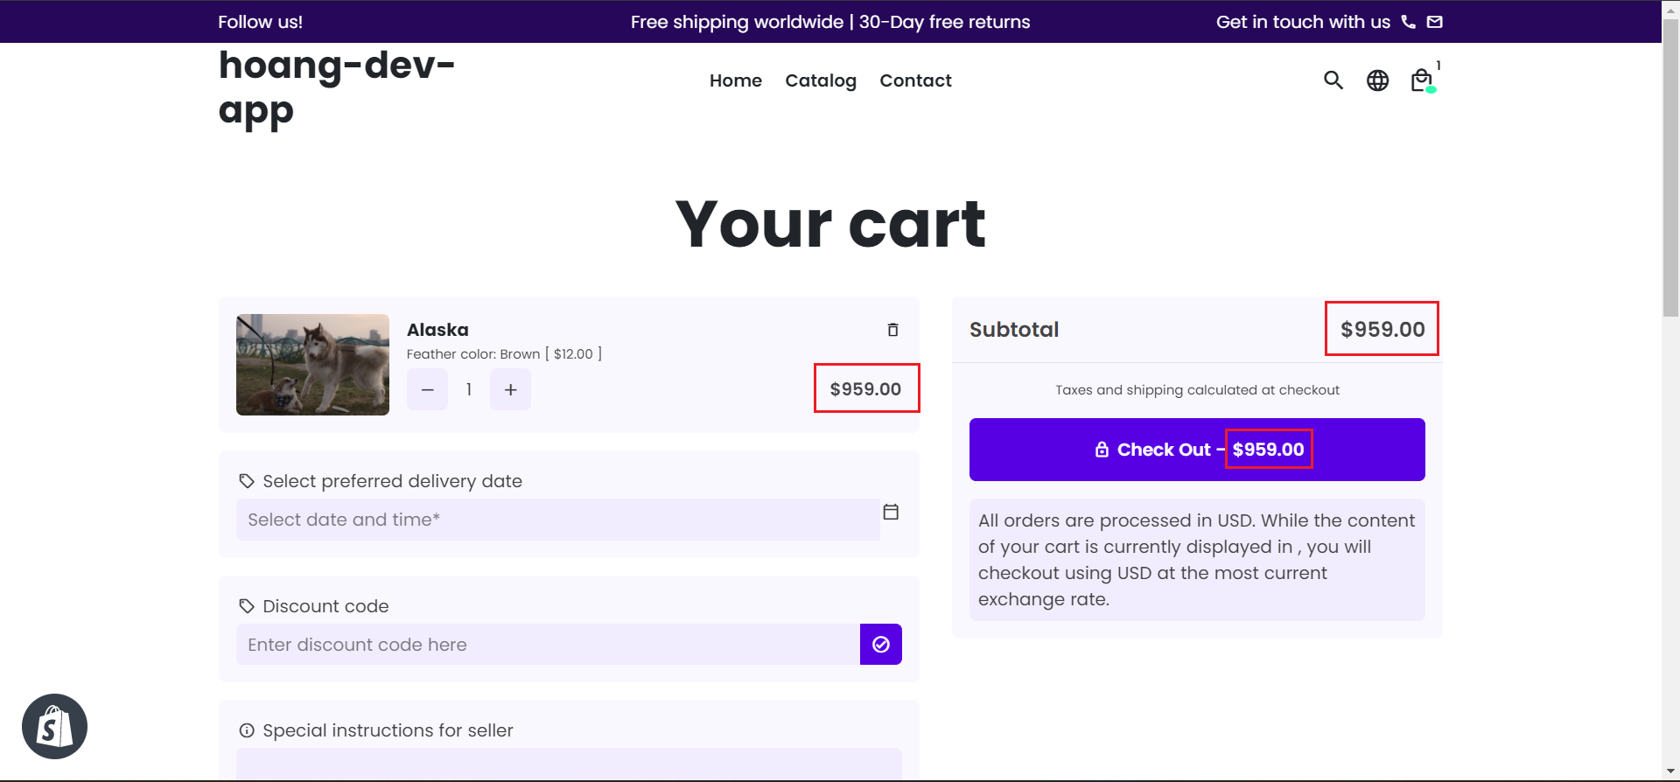Open the Shopify chat bubble icon
The height and width of the screenshot is (782, 1680).
point(54,726)
